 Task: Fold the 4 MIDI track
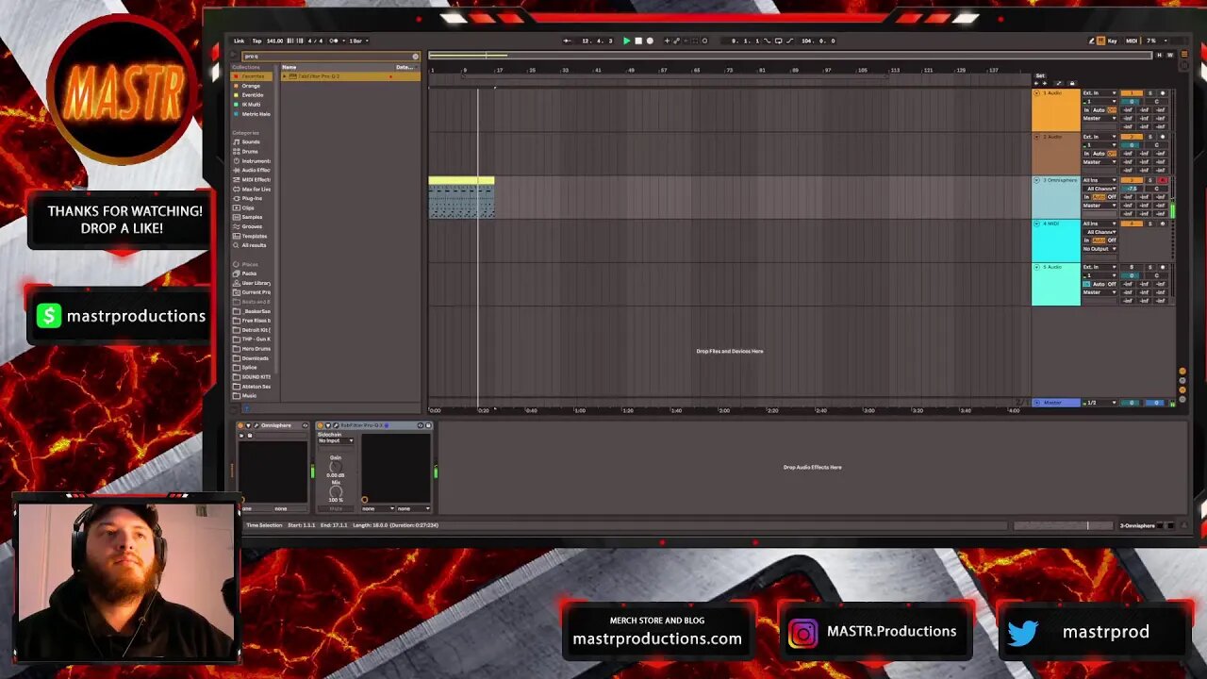[1036, 224]
